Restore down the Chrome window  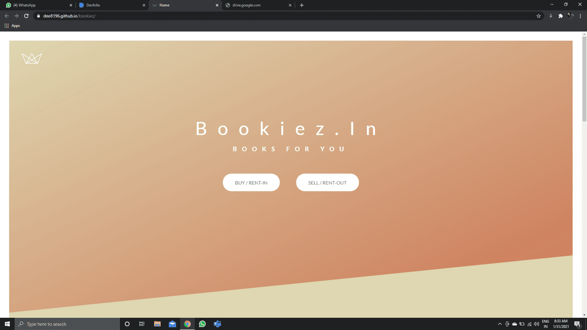pyautogui.click(x=566, y=4)
